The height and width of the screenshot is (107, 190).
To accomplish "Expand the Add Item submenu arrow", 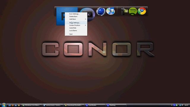I will coord(85,19).
